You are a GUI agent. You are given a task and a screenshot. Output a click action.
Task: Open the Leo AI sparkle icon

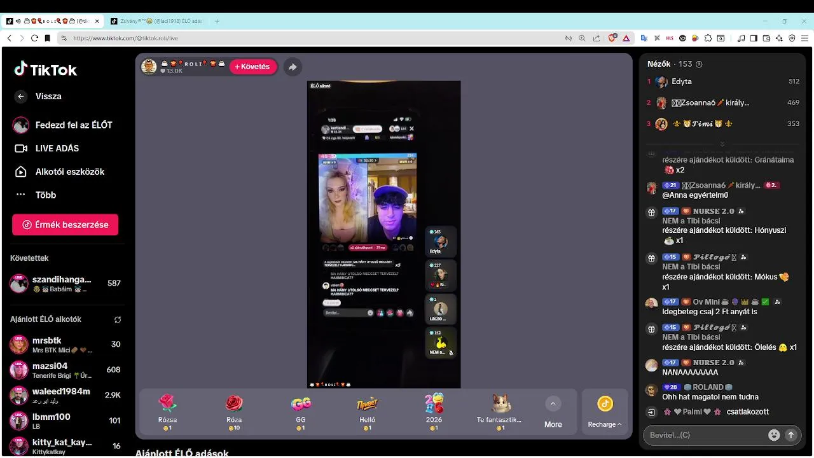point(779,38)
